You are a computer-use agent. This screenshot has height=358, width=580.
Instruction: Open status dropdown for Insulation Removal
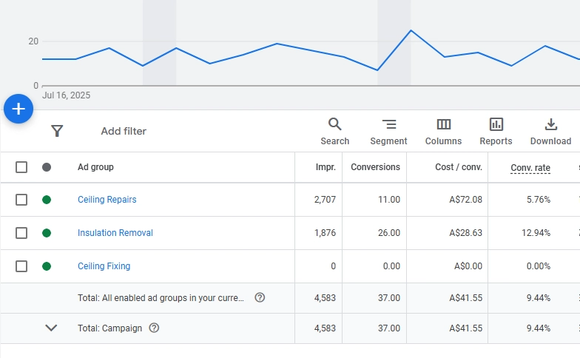47,233
